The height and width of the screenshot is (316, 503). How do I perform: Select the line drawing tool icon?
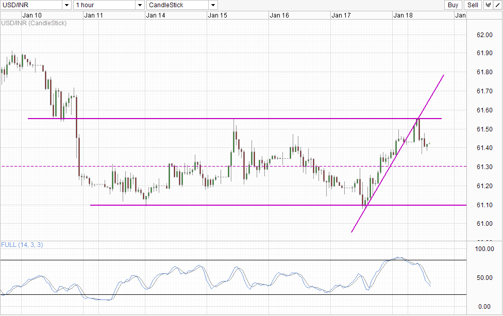(497, 5)
